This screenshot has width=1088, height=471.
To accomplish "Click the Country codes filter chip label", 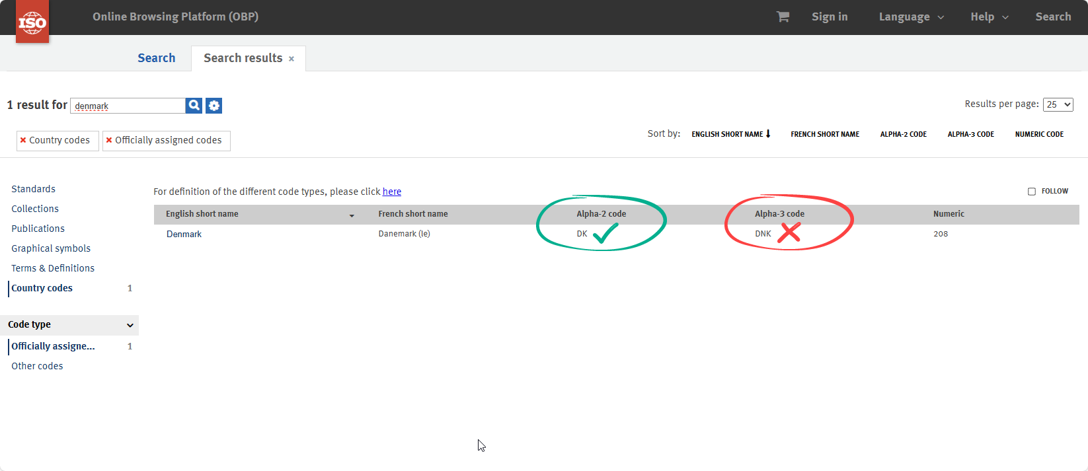I will click(59, 140).
